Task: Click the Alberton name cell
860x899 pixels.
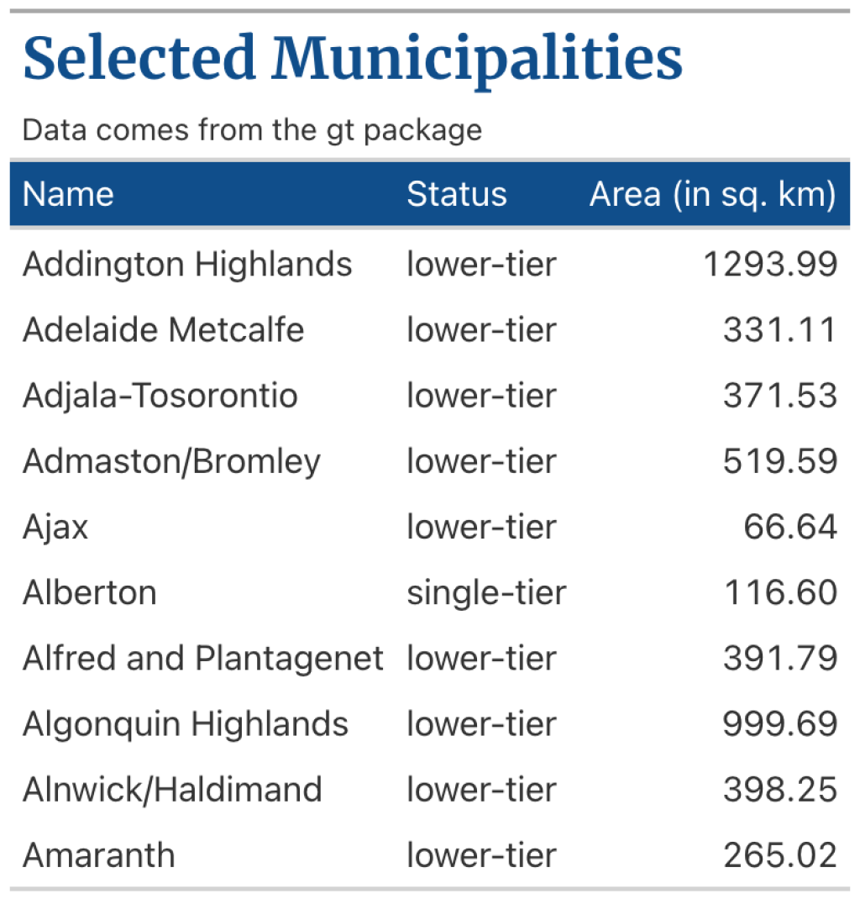Action: point(90,592)
